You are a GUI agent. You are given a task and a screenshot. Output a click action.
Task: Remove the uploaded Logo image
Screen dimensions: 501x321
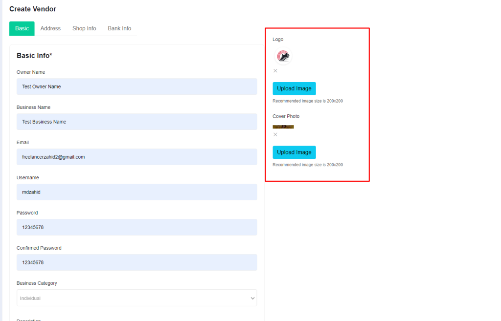275,71
